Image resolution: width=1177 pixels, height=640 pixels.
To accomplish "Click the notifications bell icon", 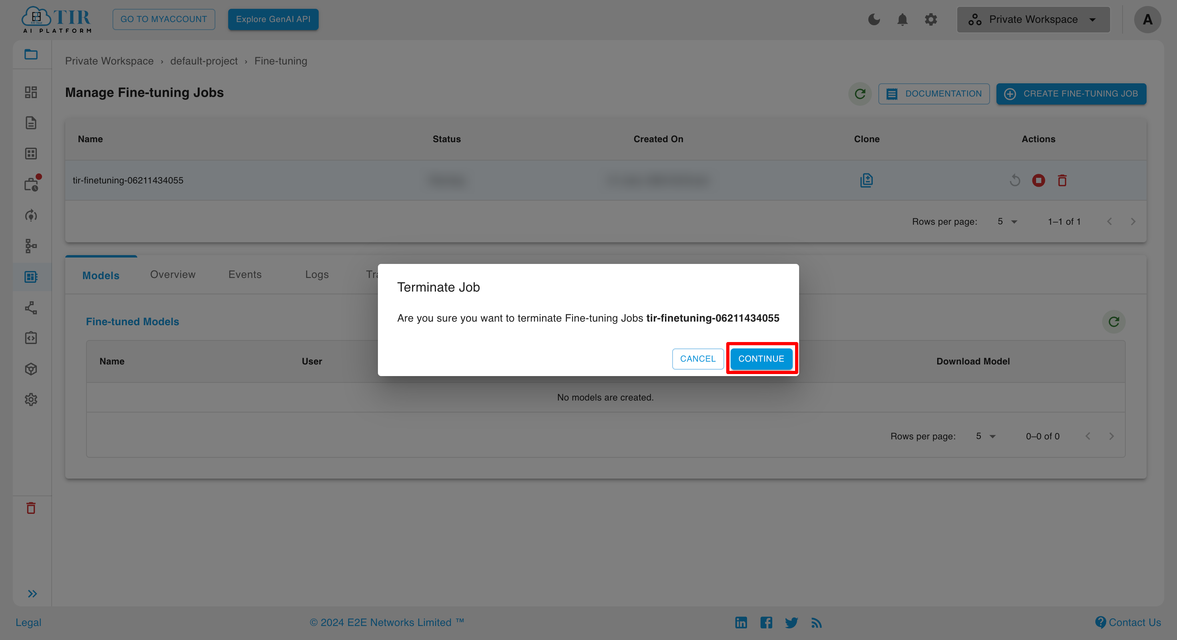I will point(903,19).
